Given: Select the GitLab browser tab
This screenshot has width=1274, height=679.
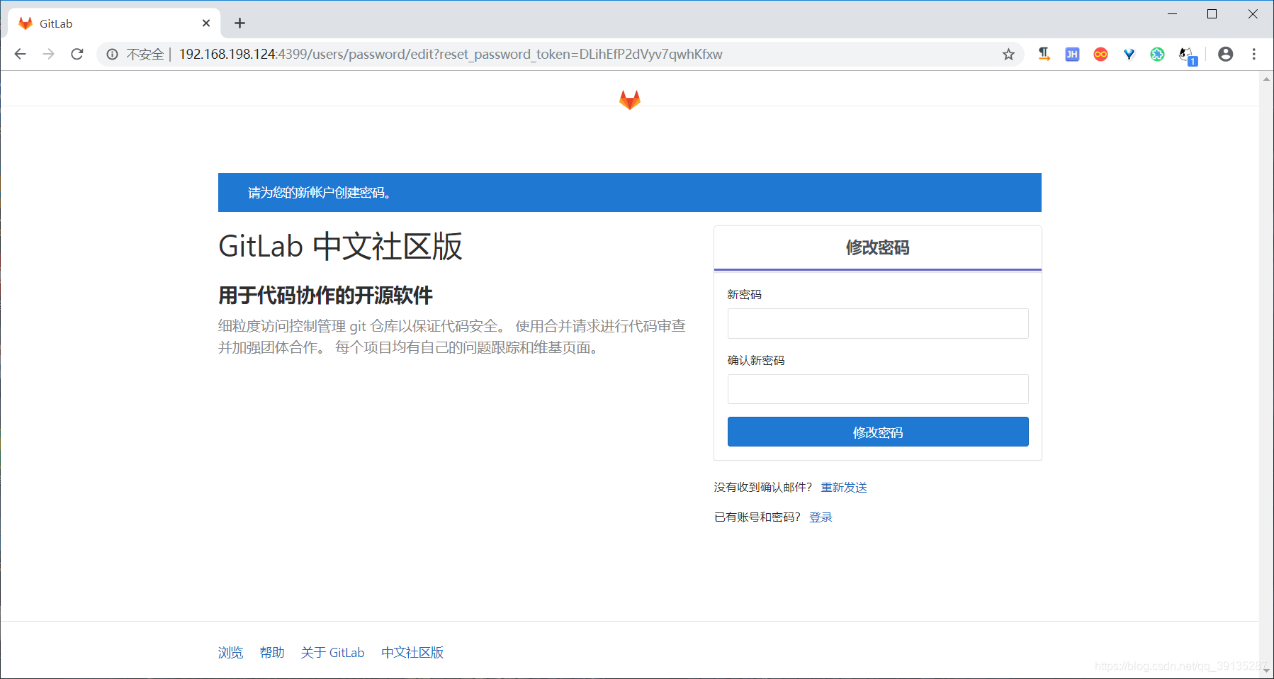Looking at the screenshot, I should (x=113, y=23).
